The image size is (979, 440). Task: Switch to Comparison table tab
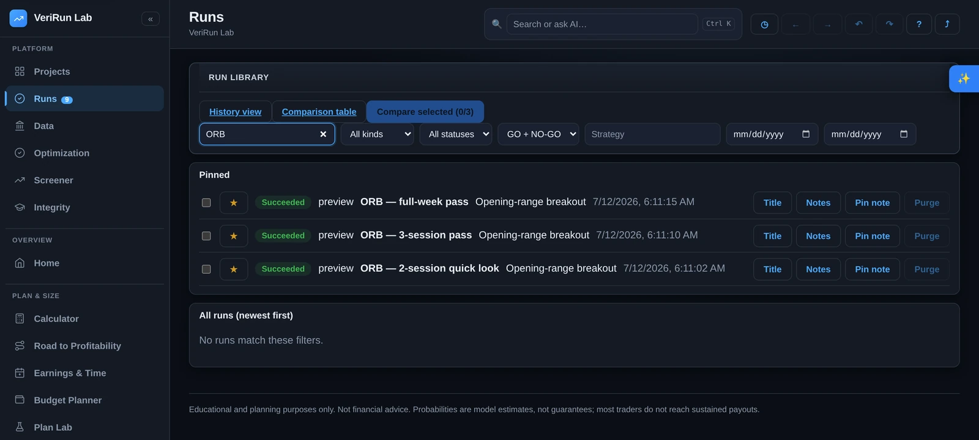[x=319, y=112]
